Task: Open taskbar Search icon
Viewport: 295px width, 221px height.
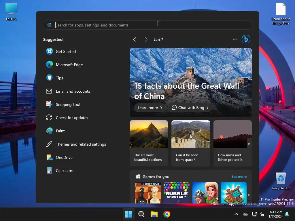Action: click(141, 214)
